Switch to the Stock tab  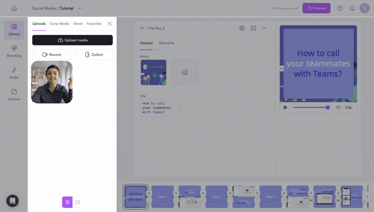pos(78,24)
